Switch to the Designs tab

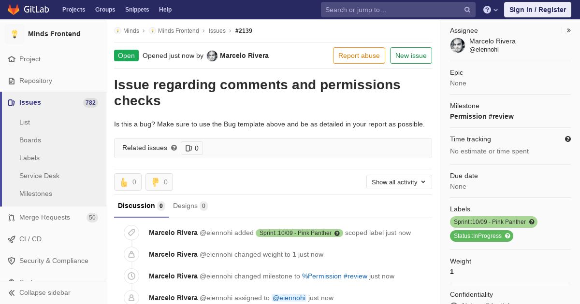click(190, 206)
